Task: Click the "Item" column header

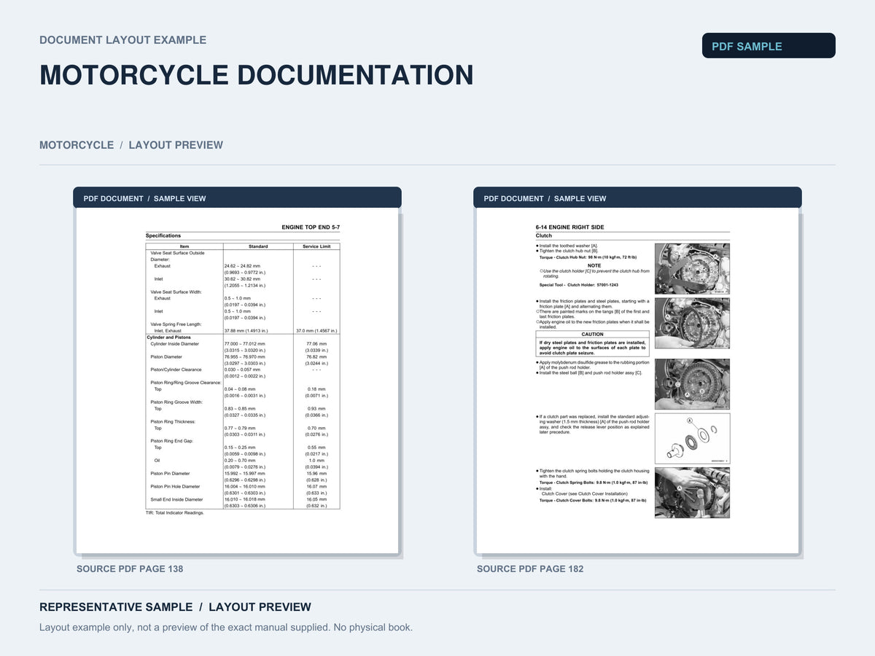Action: point(184,246)
